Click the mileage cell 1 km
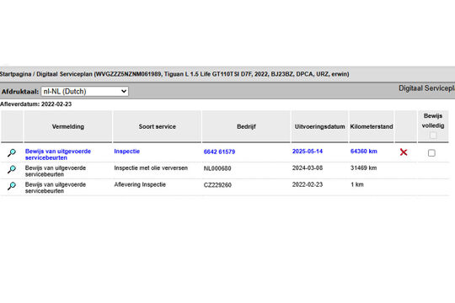The height and width of the screenshot is (303, 455). point(357,184)
